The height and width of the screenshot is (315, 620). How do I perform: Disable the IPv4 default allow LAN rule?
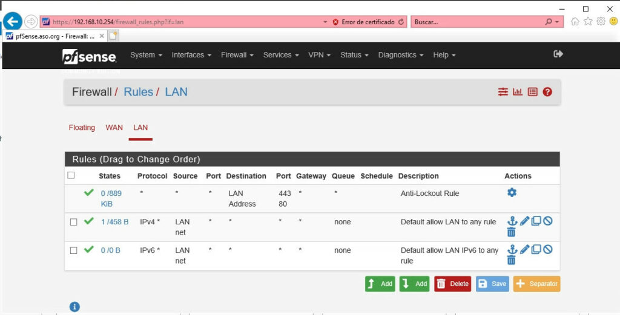[x=547, y=221]
